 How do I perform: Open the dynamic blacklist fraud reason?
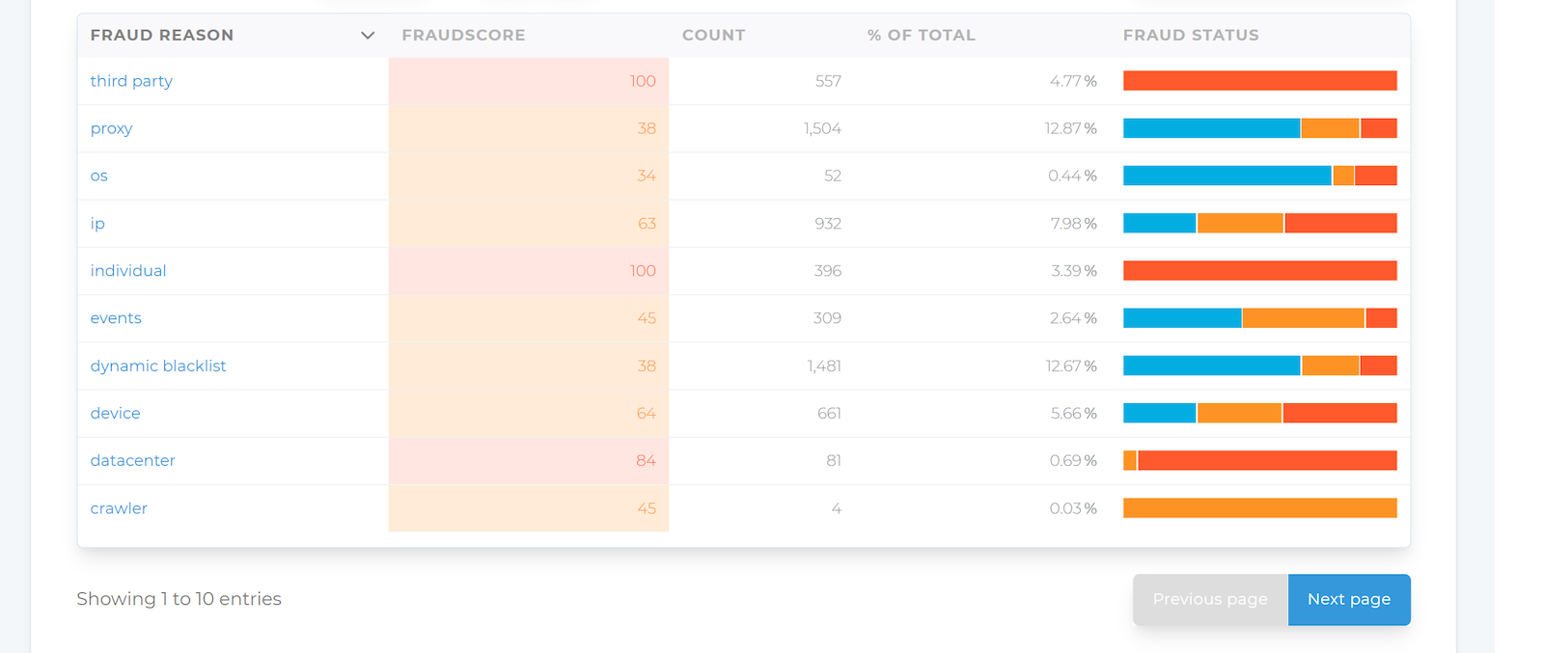click(158, 366)
